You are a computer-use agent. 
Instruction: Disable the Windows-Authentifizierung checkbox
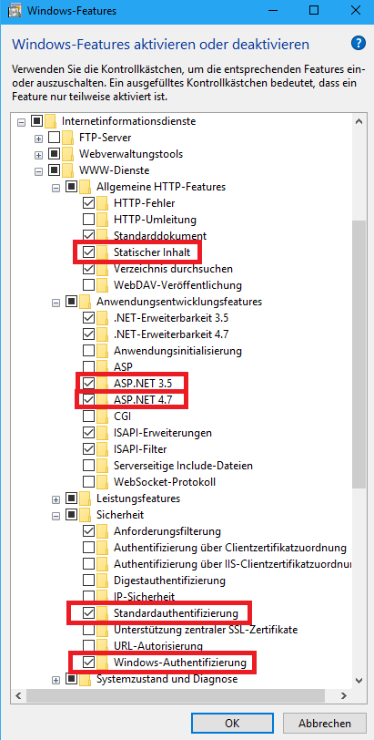[x=88, y=663]
